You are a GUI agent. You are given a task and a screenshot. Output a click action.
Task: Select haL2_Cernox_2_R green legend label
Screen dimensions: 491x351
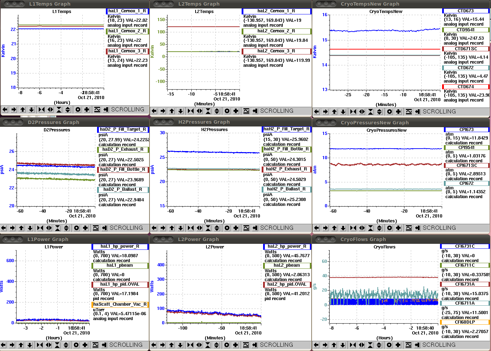point(276,31)
